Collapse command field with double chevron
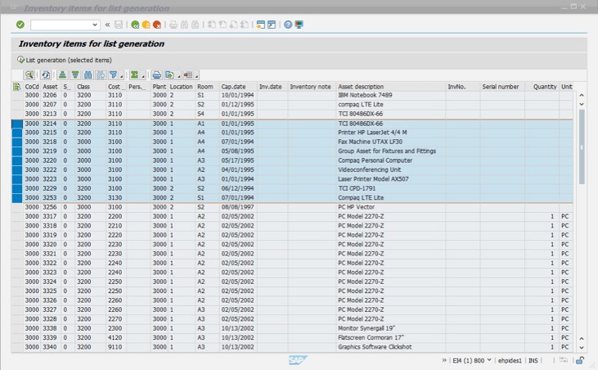Screen dimensions: 598x370 click(x=107, y=25)
